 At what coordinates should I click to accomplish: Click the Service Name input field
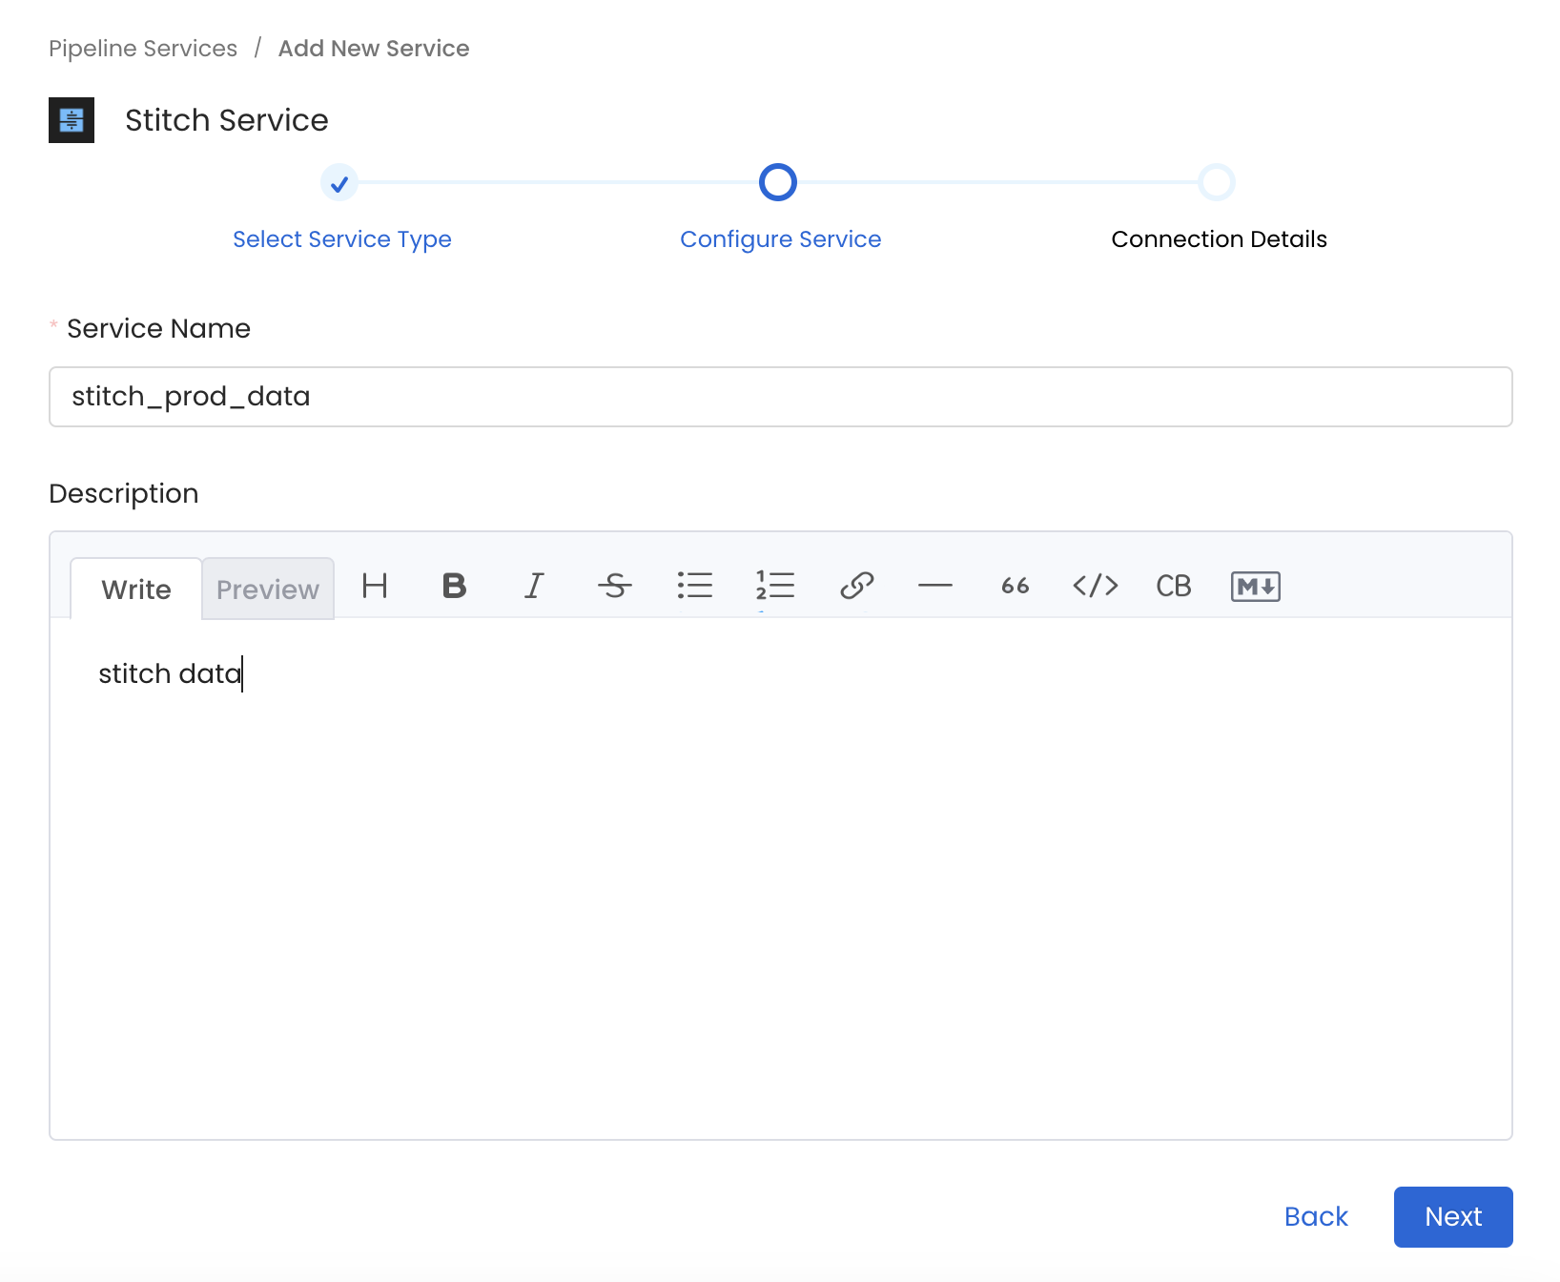coord(780,397)
